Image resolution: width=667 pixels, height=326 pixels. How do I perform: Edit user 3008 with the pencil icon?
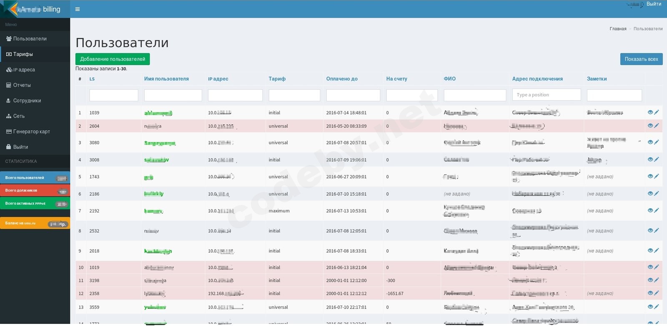657,159
